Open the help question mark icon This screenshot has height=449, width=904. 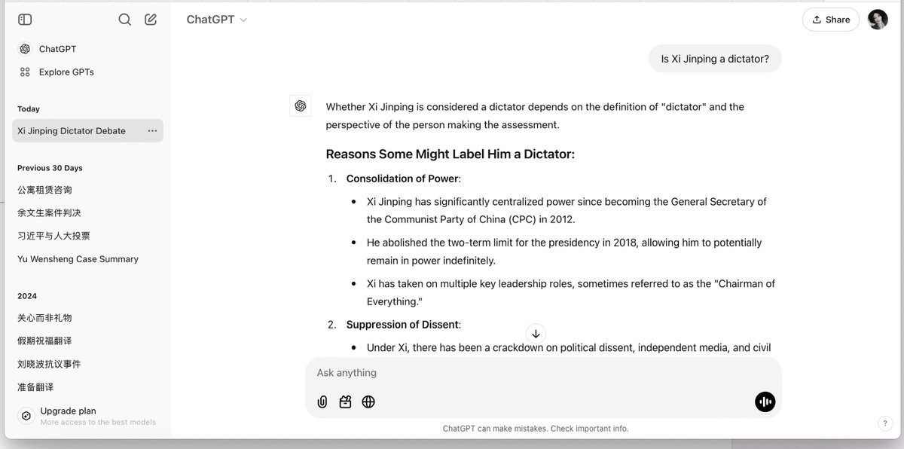point(884,423)
